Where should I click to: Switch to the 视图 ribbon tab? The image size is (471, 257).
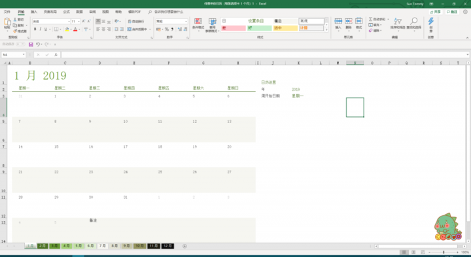105,12
